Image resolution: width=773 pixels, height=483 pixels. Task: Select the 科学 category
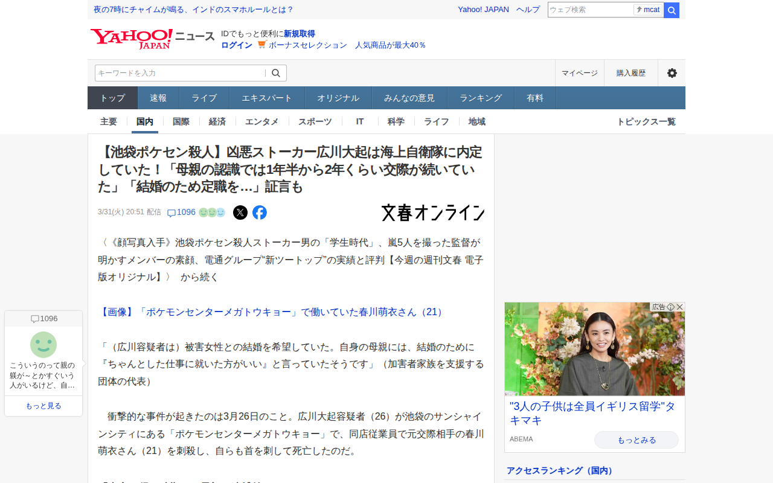point(396,121)
